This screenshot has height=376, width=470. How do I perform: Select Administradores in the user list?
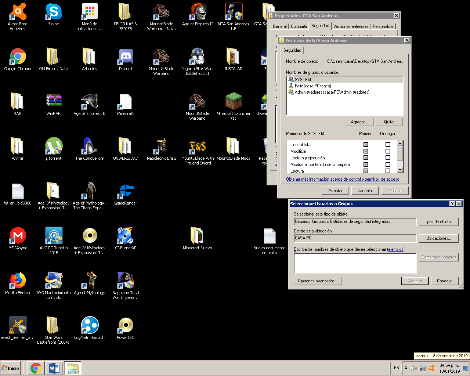(344, 92)
